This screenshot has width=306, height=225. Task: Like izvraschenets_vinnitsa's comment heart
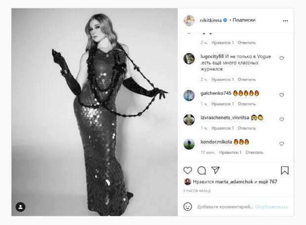(x=282, y=119)
